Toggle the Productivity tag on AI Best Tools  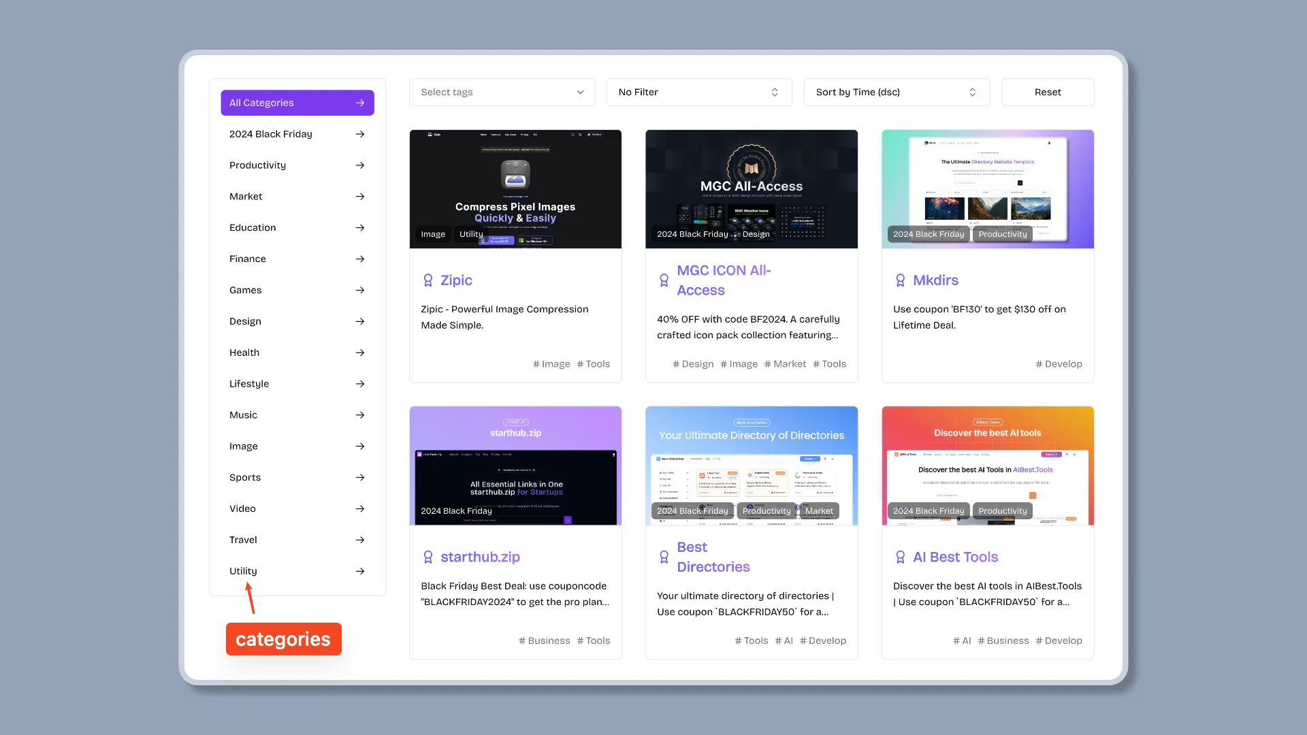coord(1003,510)
